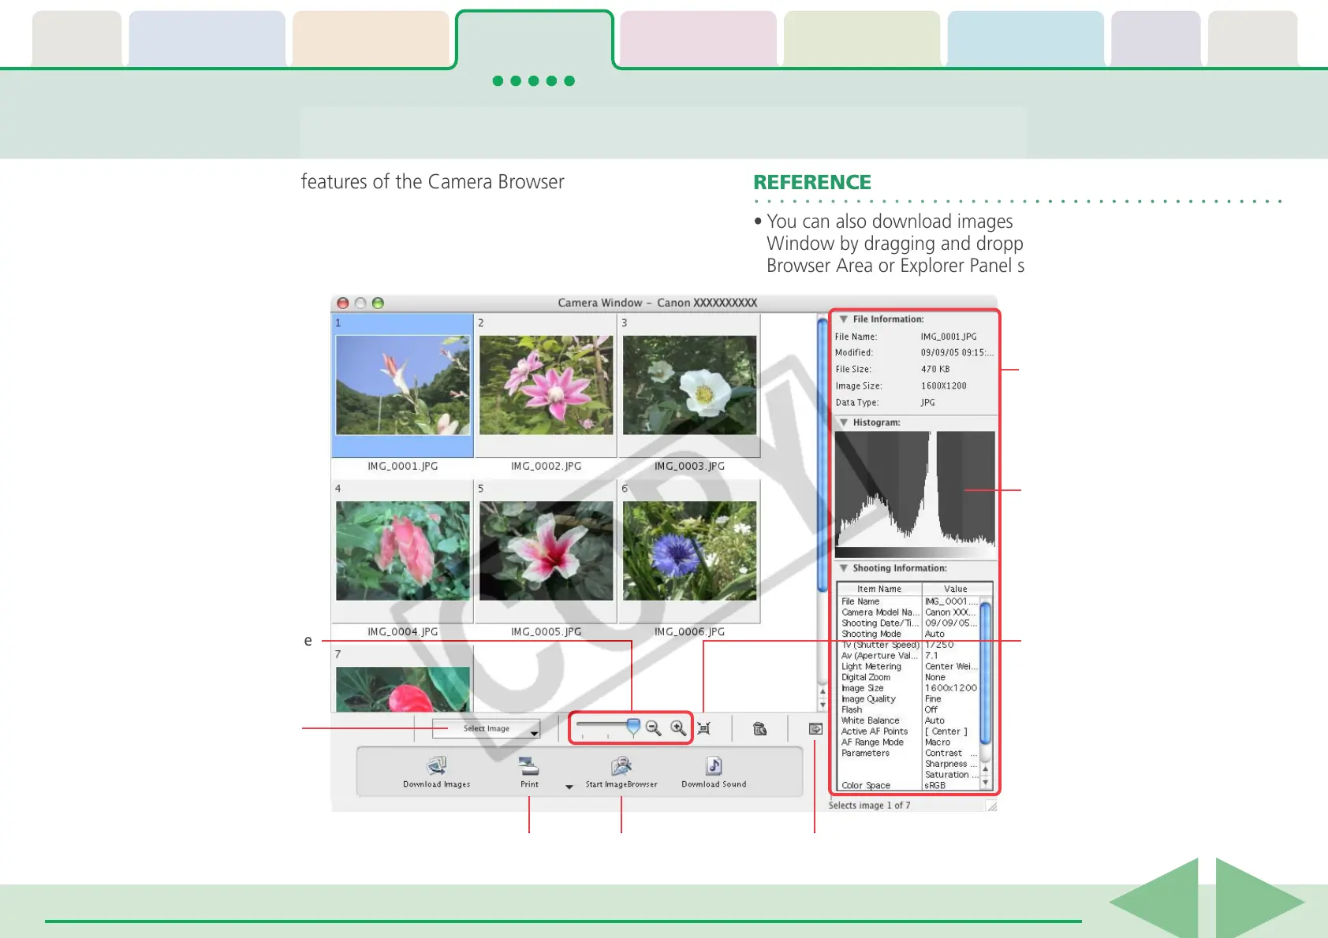Click the Modified date value
Viewport: 1328px width, 938px height.
tap(957, 352)
